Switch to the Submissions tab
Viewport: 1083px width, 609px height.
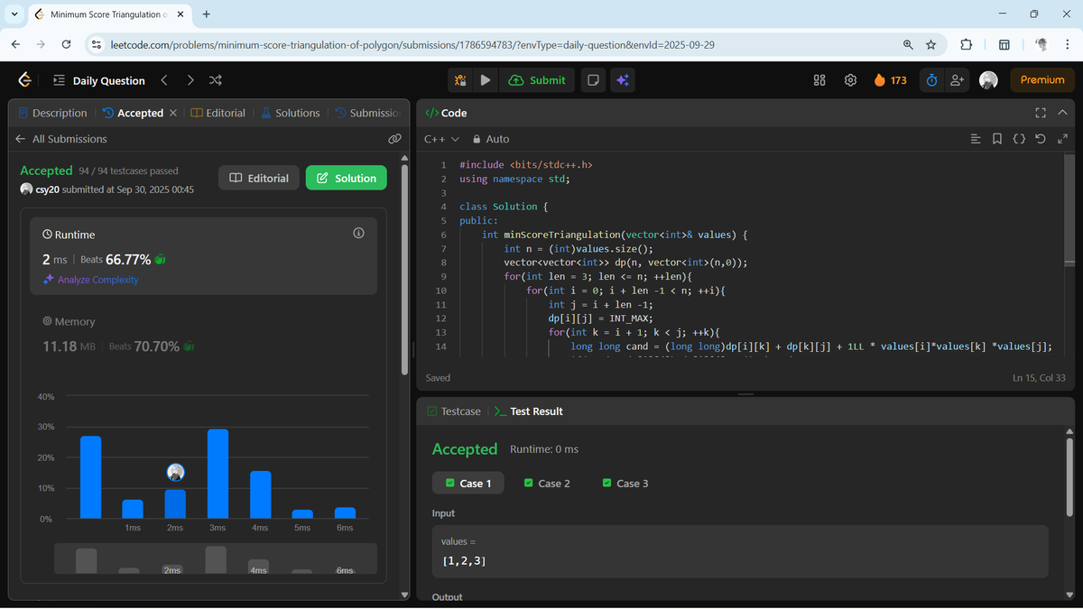(x=366, y=113)
